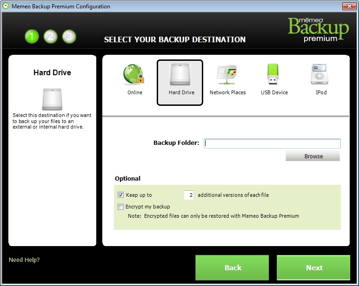
Task: Go to step 2 circle indicator
Action: click(50, 37)
